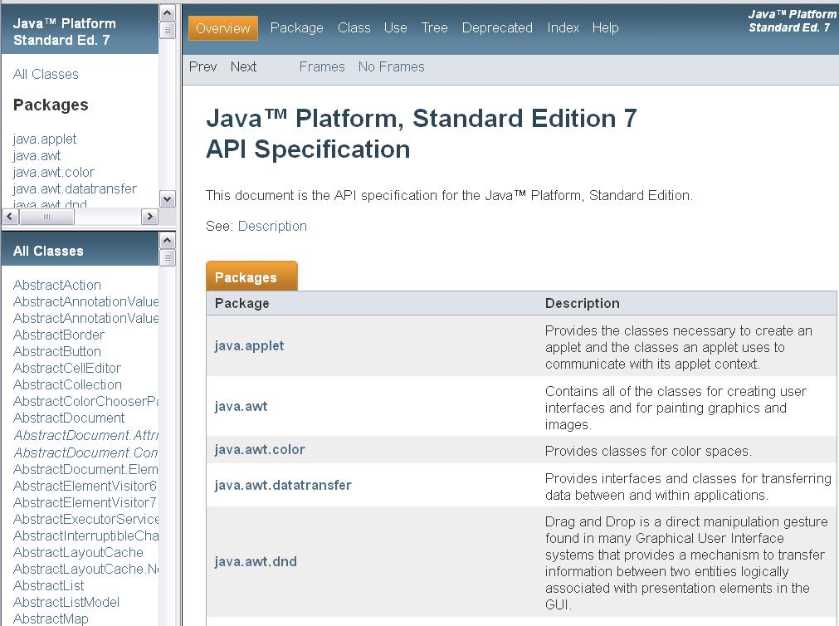839x626 pixels.
Task: Click the down arrow of the package list scrollbar
Action: [168, 199]
